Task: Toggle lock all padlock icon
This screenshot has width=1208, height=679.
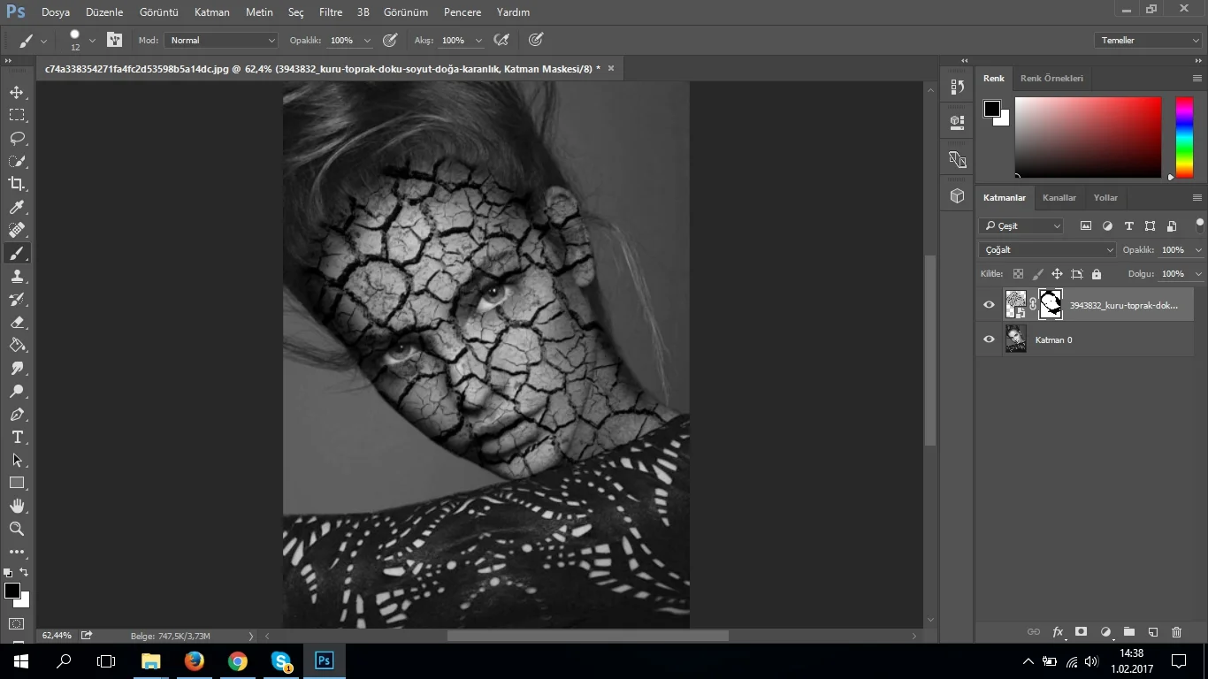Action: (1097, 274)
